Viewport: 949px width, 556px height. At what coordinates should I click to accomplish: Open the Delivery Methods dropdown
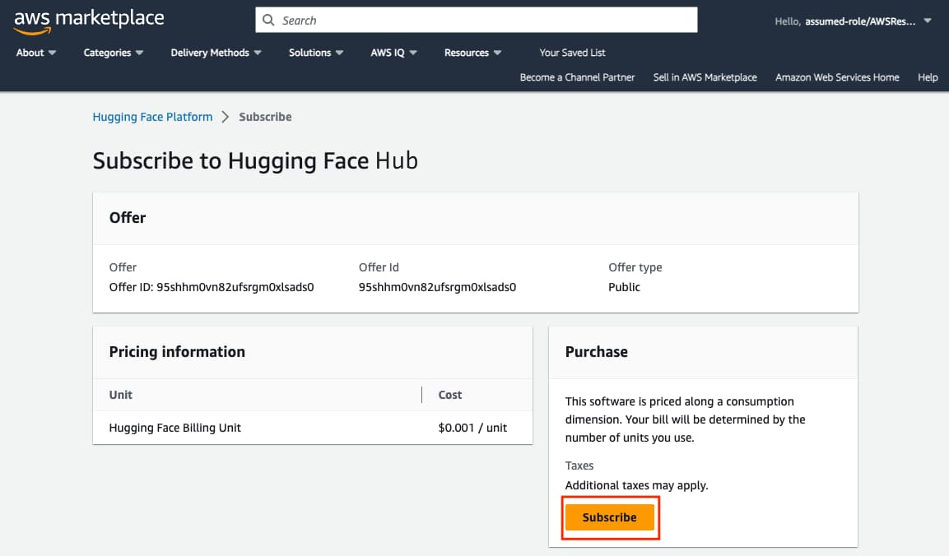216,53
